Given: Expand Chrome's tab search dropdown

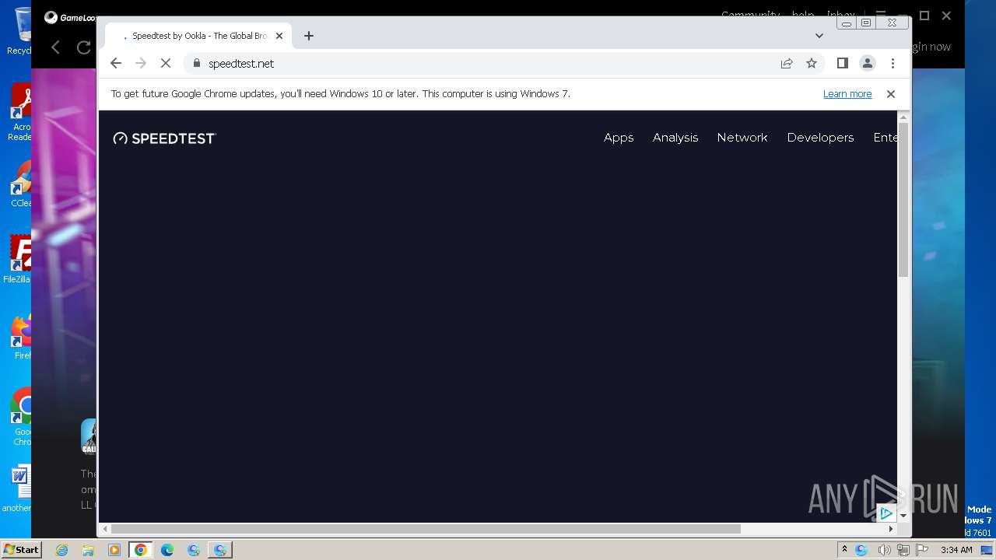Looking at the screenshot, I should [819, 36].
